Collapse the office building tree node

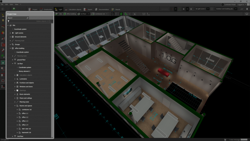(x=10, y=48)
